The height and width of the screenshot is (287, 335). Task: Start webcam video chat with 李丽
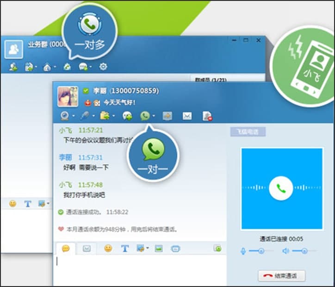64,116
